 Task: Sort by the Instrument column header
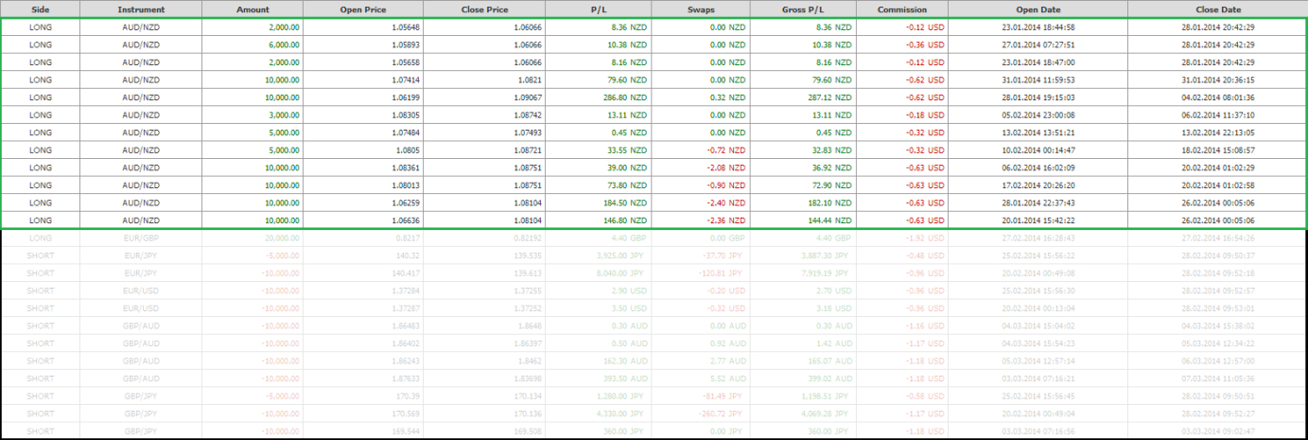[141, 9]
